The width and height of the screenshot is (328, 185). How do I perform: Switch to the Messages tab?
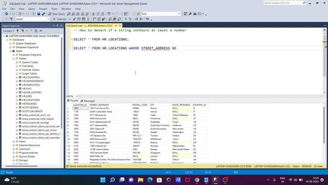(x=88, y=101)
